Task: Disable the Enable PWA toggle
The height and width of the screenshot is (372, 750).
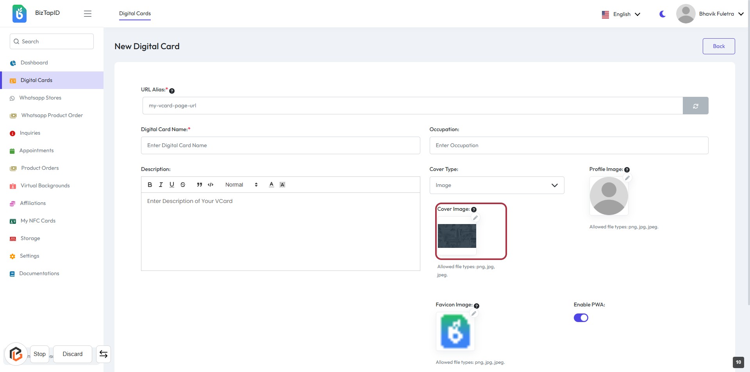Action: (581, 318)
